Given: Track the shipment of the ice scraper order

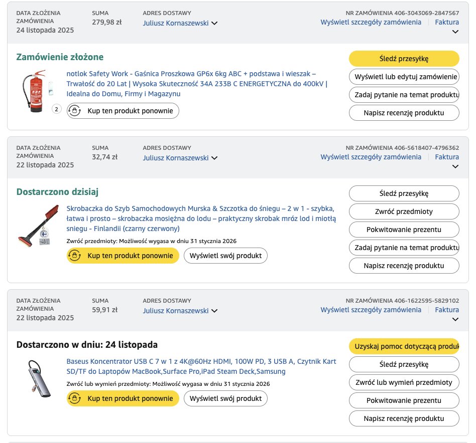Looking at the screenshot, I should pyautogui.click(x=404, y=193).
